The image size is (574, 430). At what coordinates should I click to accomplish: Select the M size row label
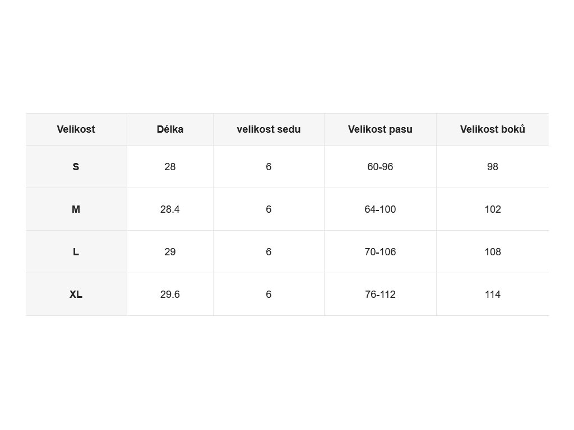pos(76,209)
